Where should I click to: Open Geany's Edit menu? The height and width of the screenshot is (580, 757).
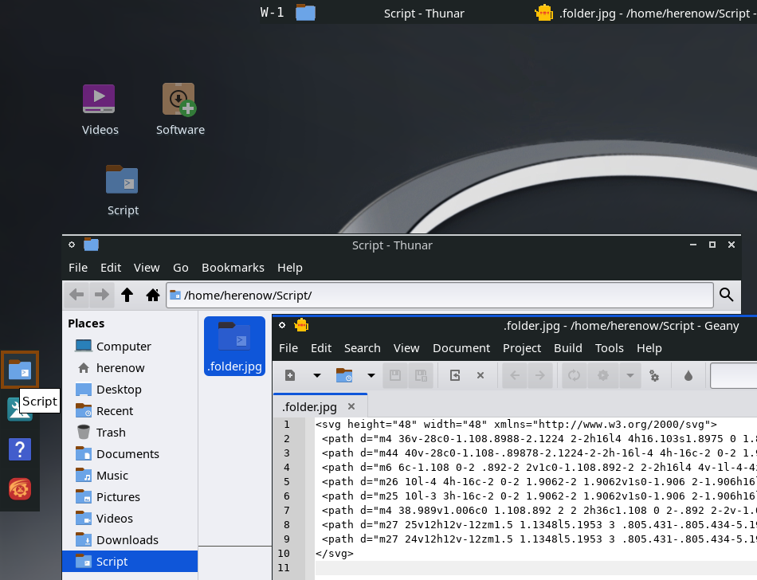point(321,348)
